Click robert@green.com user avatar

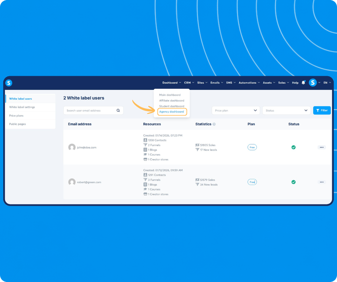(x=72, y=182)
